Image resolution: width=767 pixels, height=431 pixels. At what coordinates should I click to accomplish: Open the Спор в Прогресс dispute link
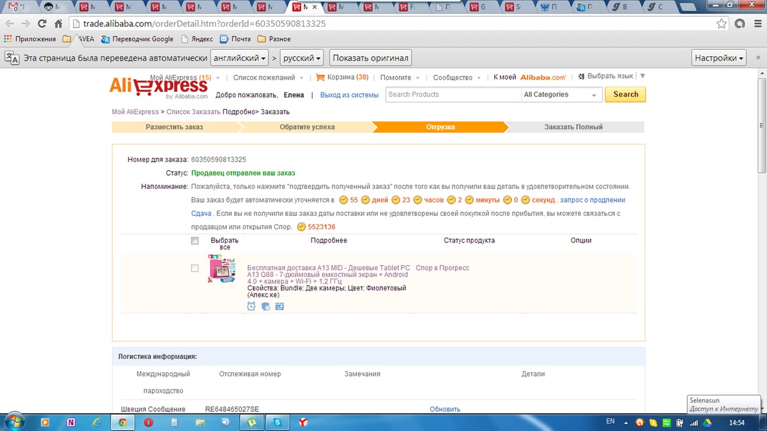[x=442, y=268]
